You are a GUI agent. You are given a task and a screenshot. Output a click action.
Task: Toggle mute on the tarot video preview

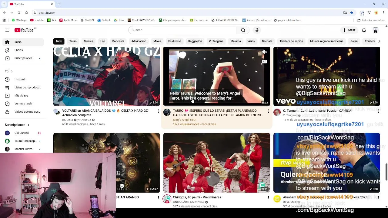[264, 52]
